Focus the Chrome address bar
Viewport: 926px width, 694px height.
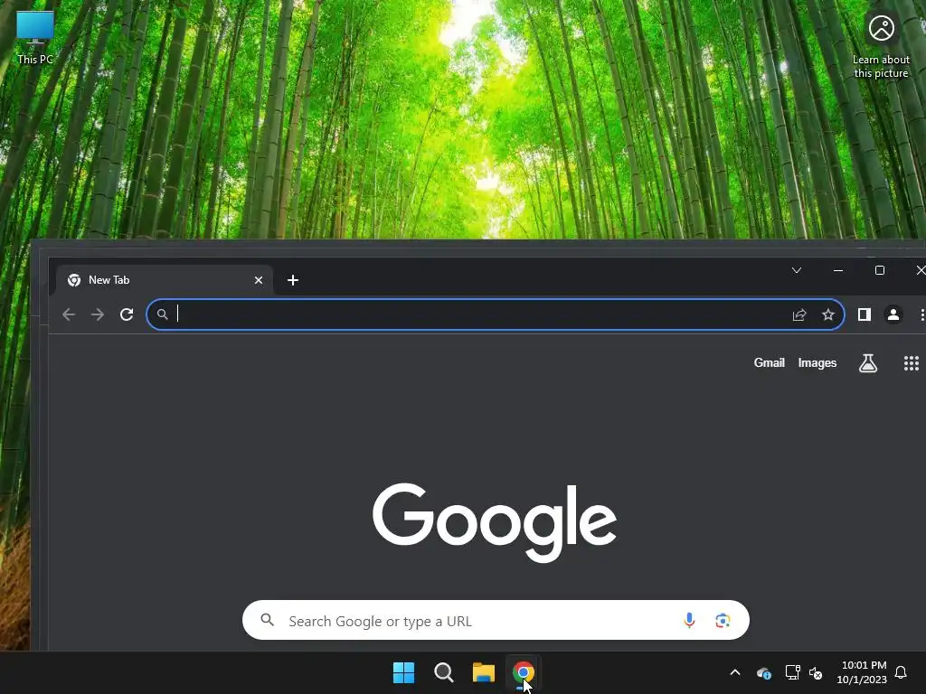coord(495,314)
